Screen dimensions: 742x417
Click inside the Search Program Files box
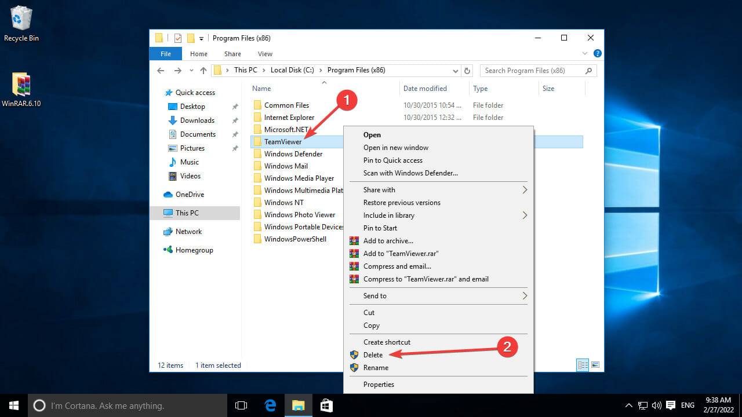tap(533, 70)
